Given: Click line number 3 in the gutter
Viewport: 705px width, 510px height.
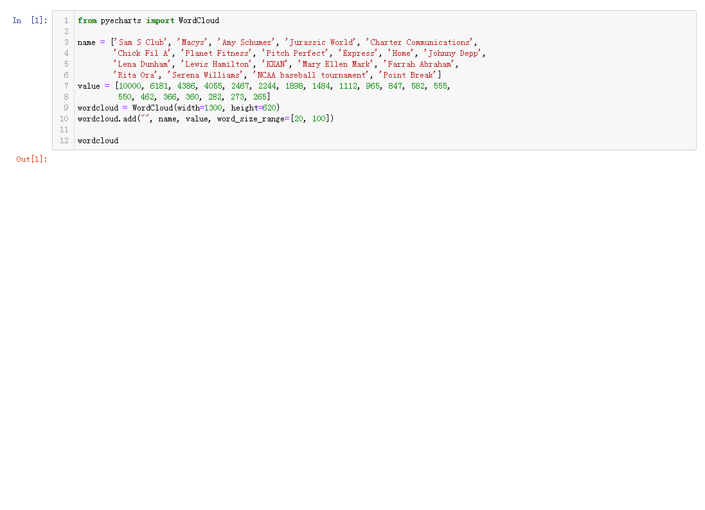Looking at the screenshot, I should pos(66,42).
